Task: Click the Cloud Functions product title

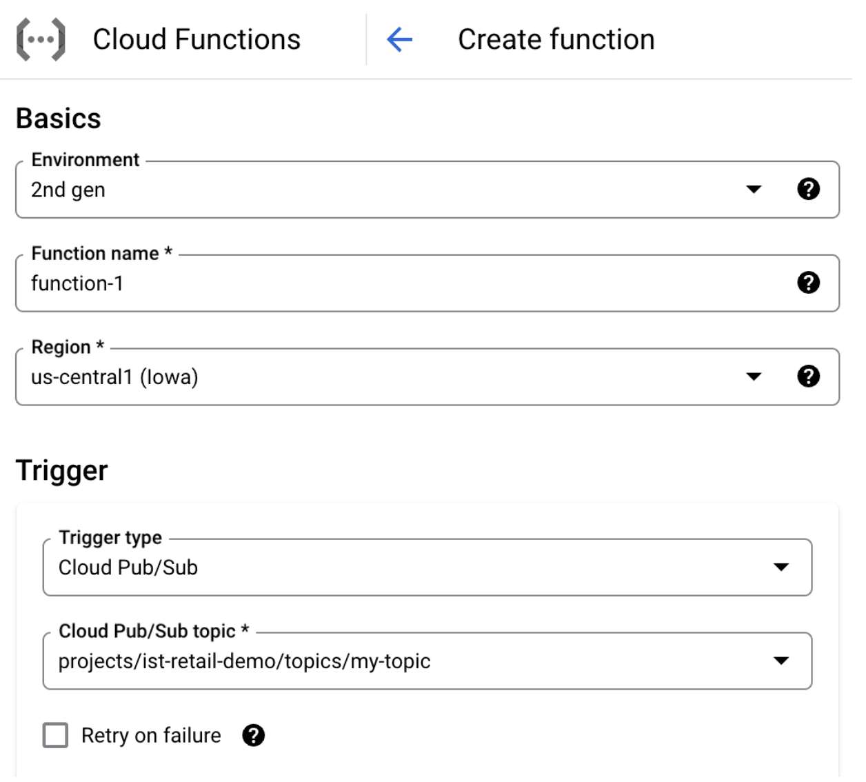Action: 197,40
